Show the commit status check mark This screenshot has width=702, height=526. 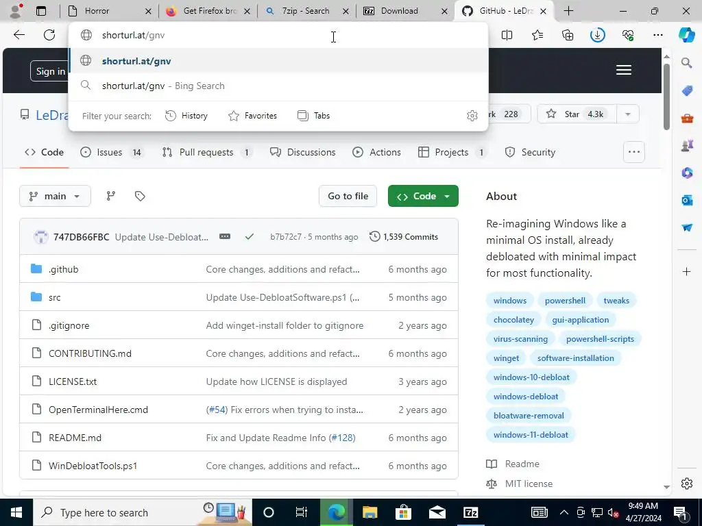click(x=250, y=236)
